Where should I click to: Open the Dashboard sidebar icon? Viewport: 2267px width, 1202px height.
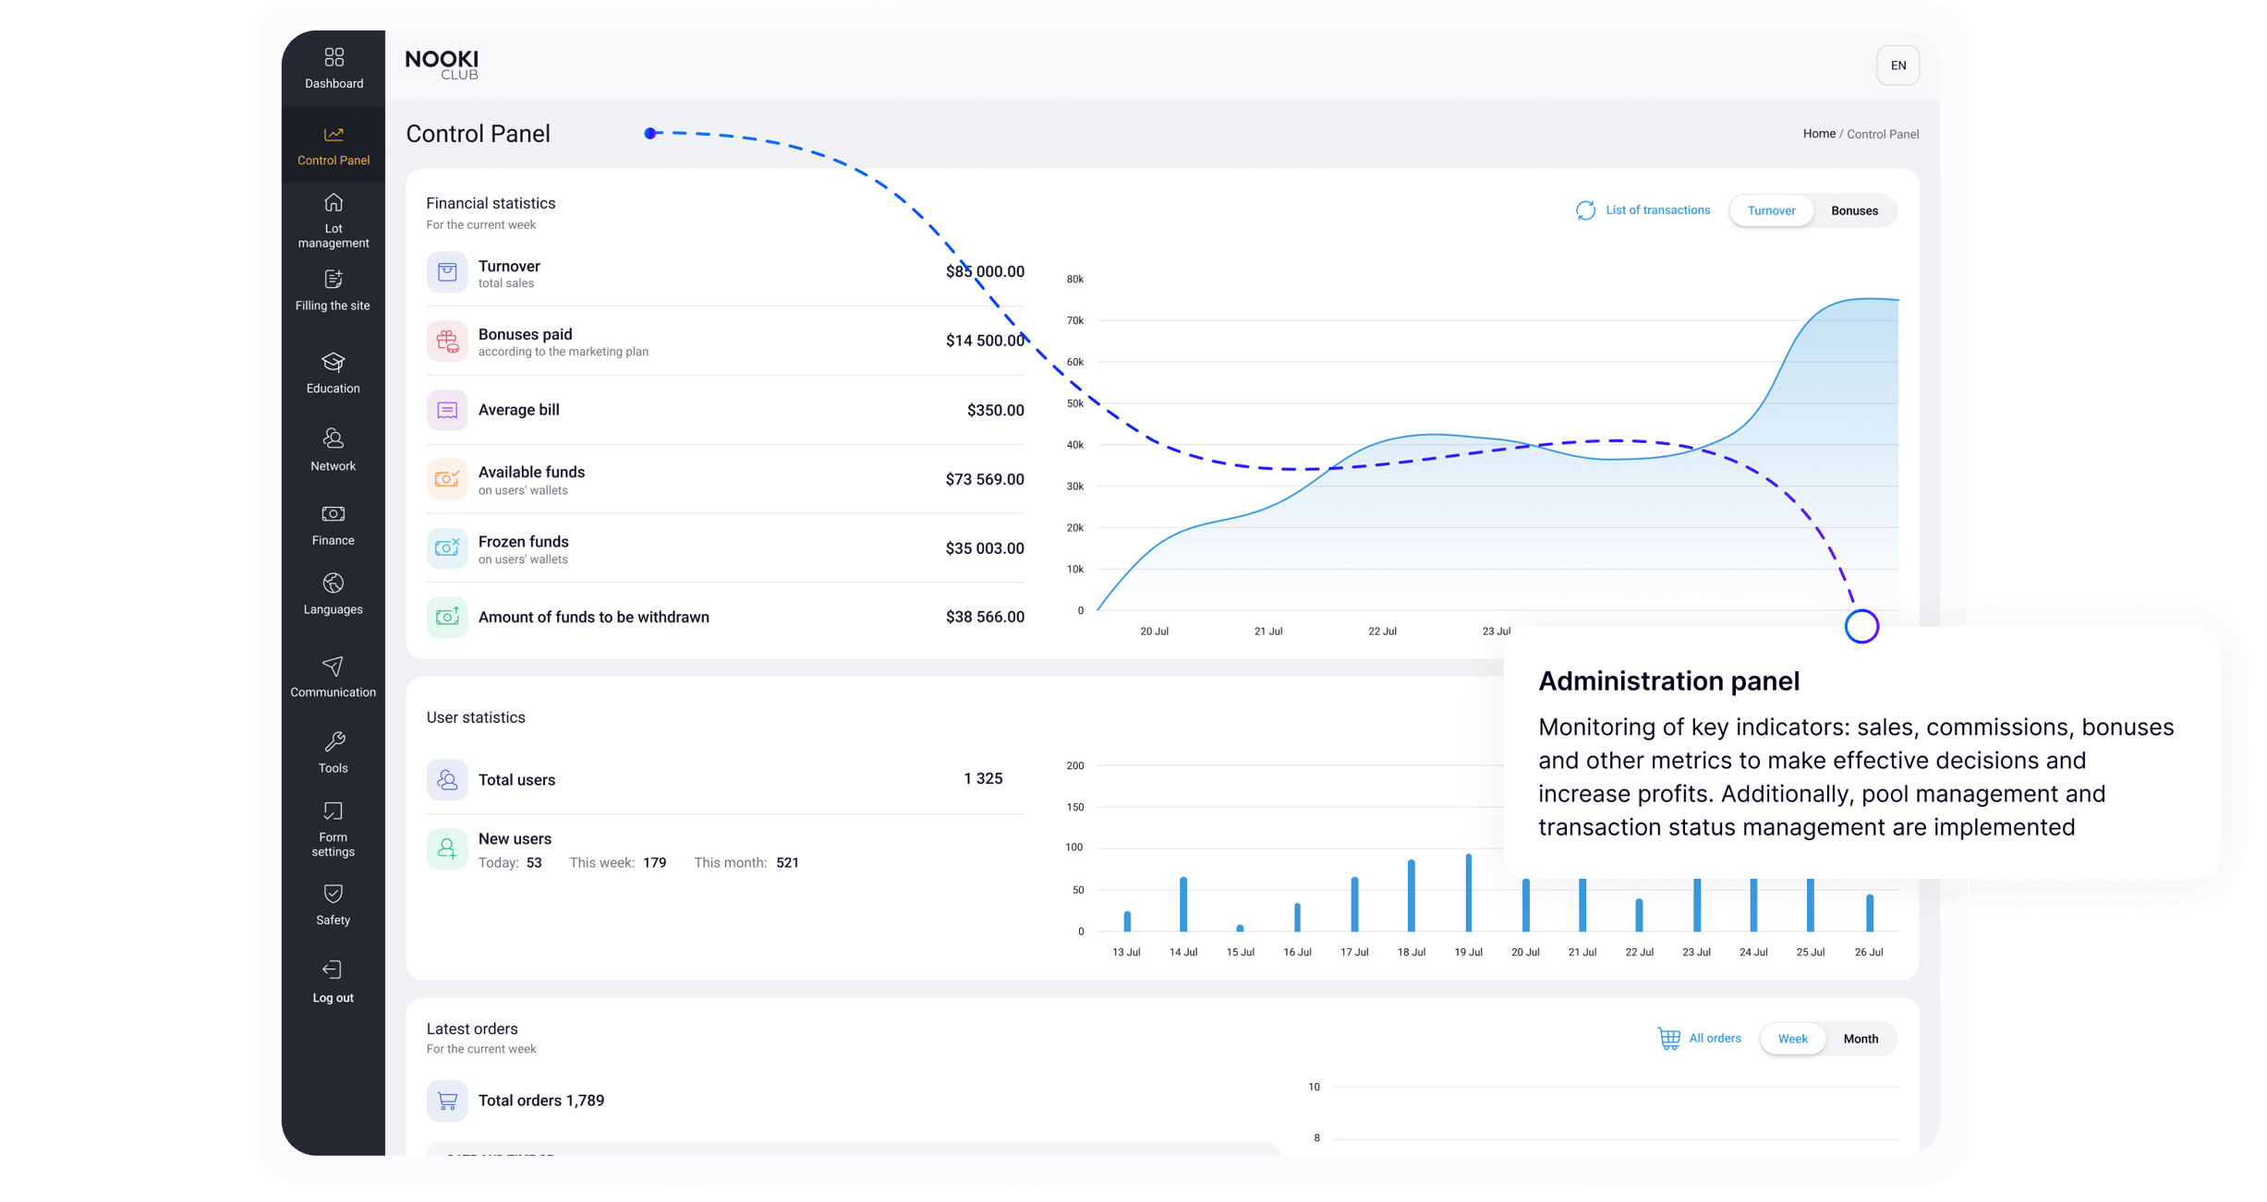(333, 58)
